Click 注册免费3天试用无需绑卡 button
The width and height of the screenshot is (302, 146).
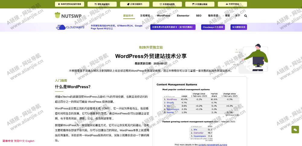tap(173, 27)
